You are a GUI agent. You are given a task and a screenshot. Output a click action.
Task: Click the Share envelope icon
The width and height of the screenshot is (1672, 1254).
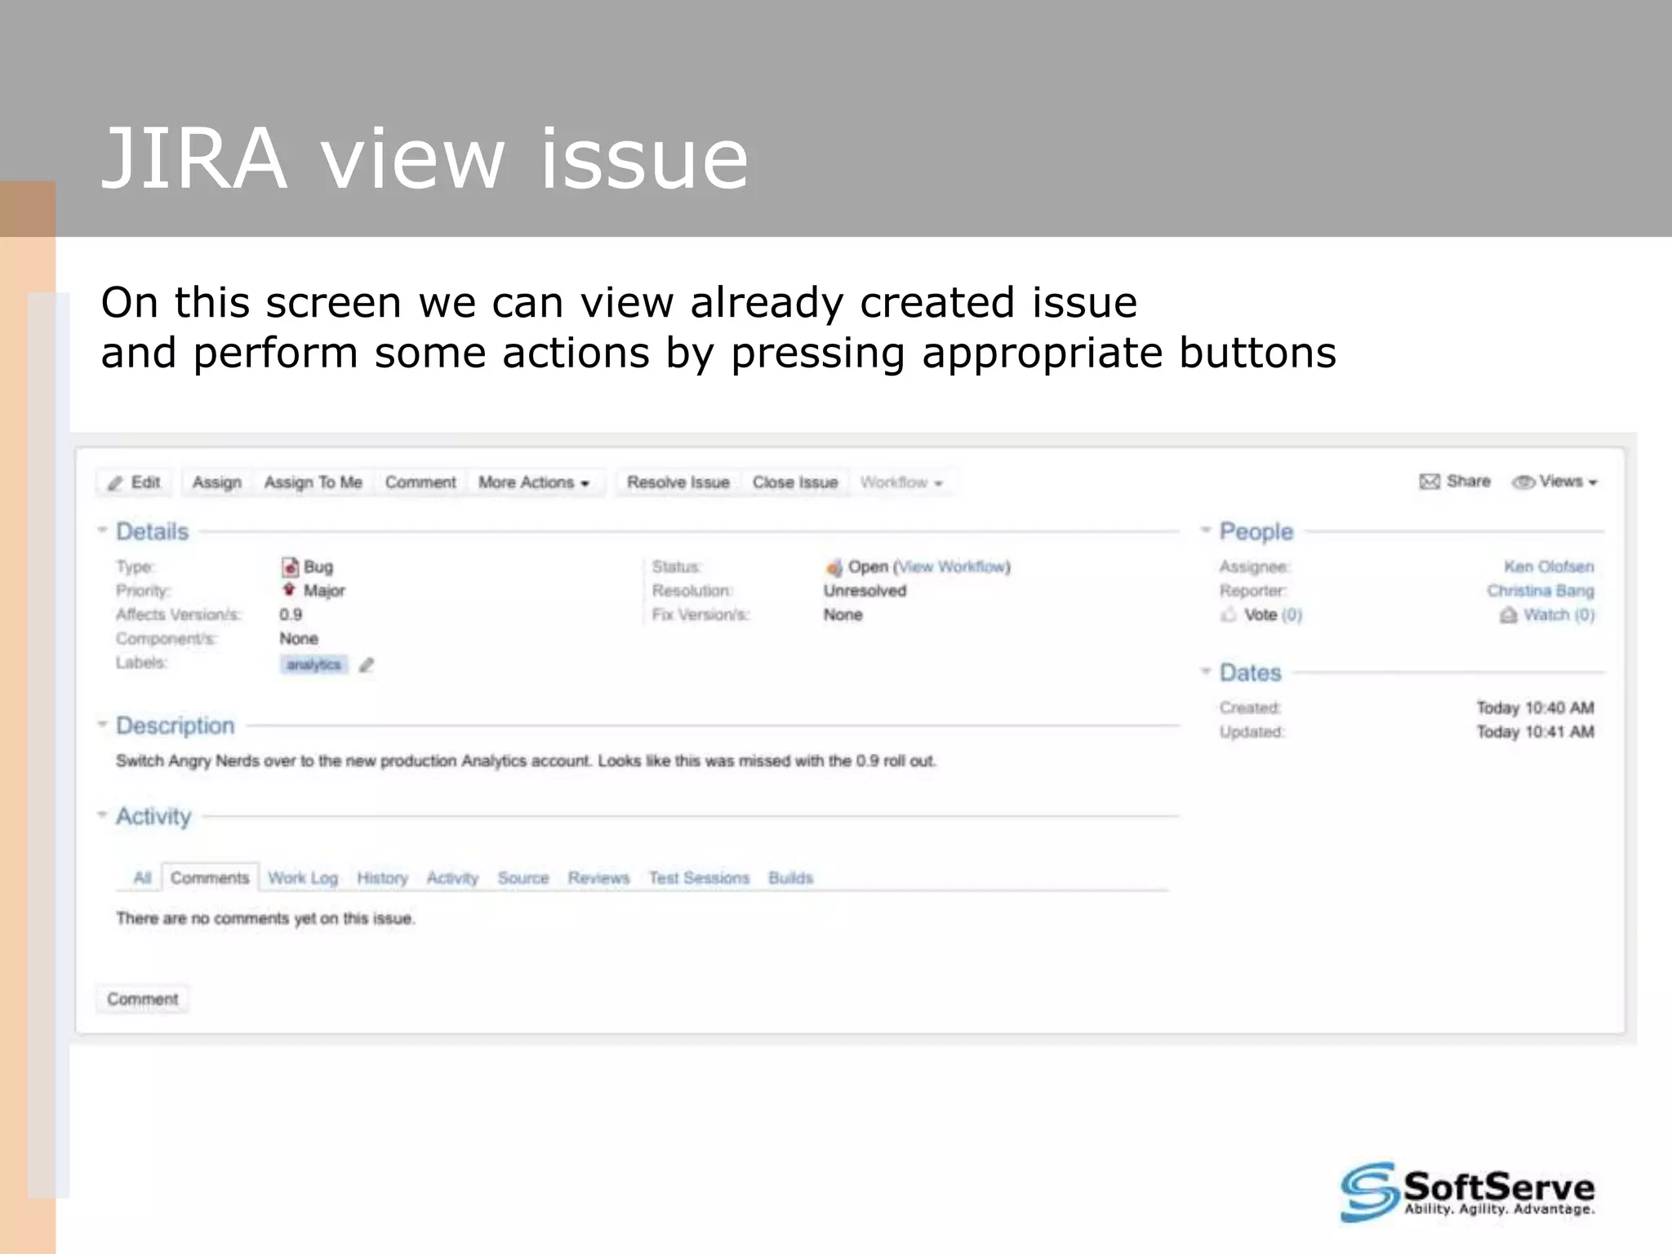click(x=1430, y=482)
